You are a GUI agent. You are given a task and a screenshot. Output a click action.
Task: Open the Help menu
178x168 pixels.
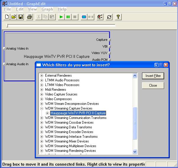pos(62,9)
